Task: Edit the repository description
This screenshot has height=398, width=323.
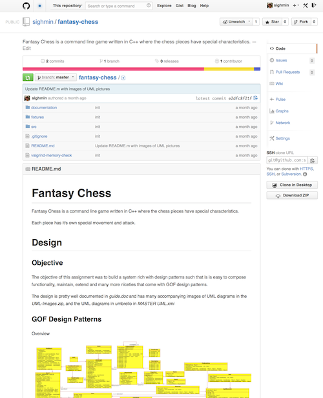Action: tap(26, 48)
